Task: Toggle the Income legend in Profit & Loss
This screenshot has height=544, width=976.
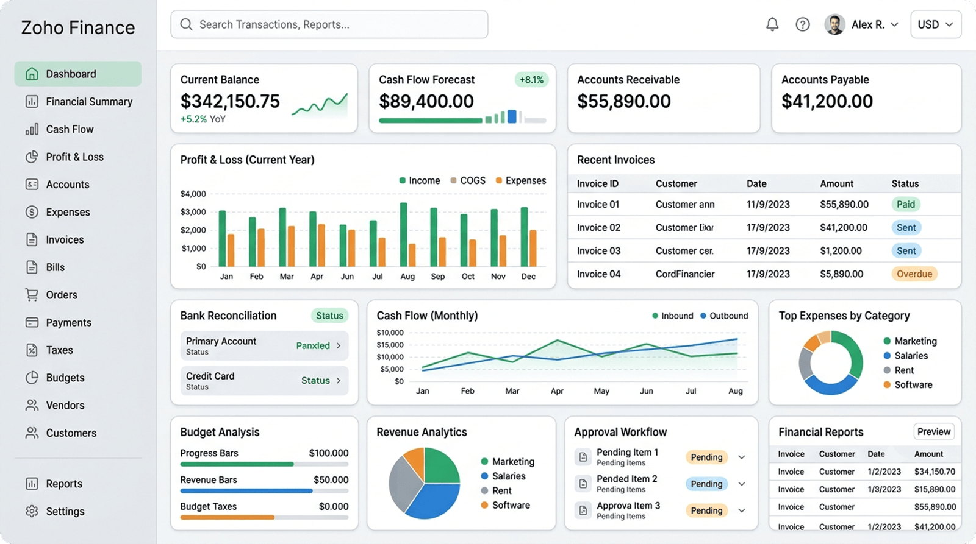Action: coord(420,180)
